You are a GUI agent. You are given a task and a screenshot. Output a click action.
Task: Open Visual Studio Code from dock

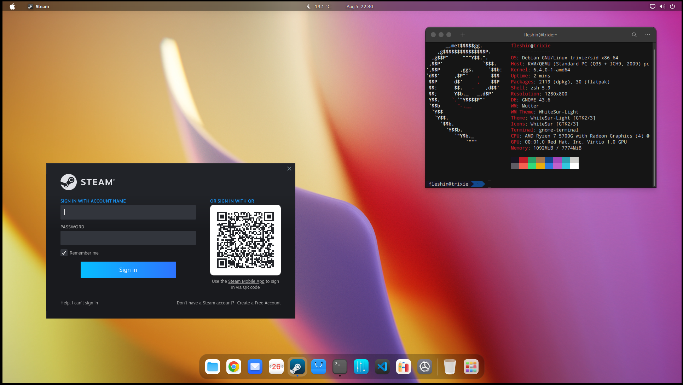tap(382, 367)
